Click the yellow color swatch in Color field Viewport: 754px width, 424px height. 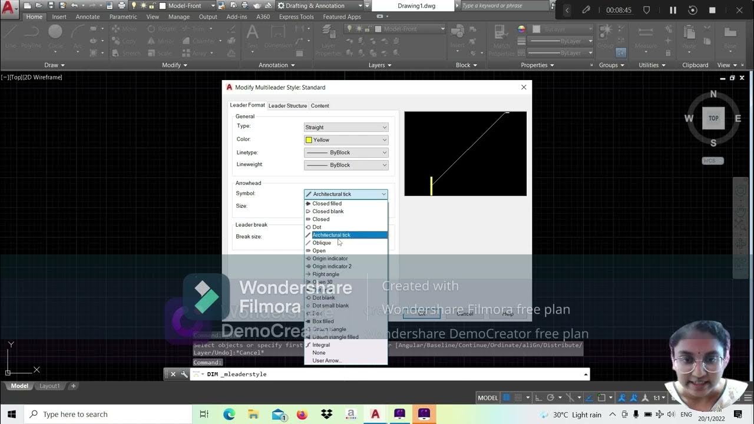[x=309, y=140]
